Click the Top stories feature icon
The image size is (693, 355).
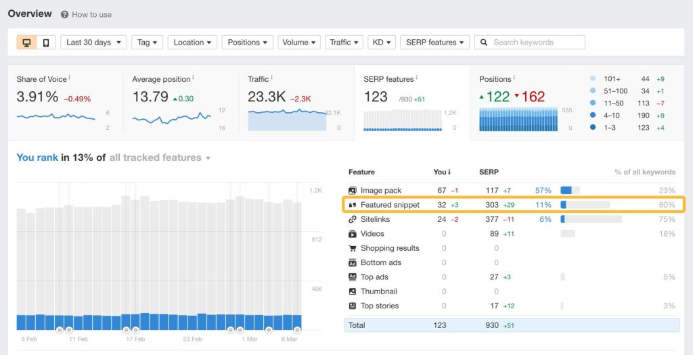[353, 306]
